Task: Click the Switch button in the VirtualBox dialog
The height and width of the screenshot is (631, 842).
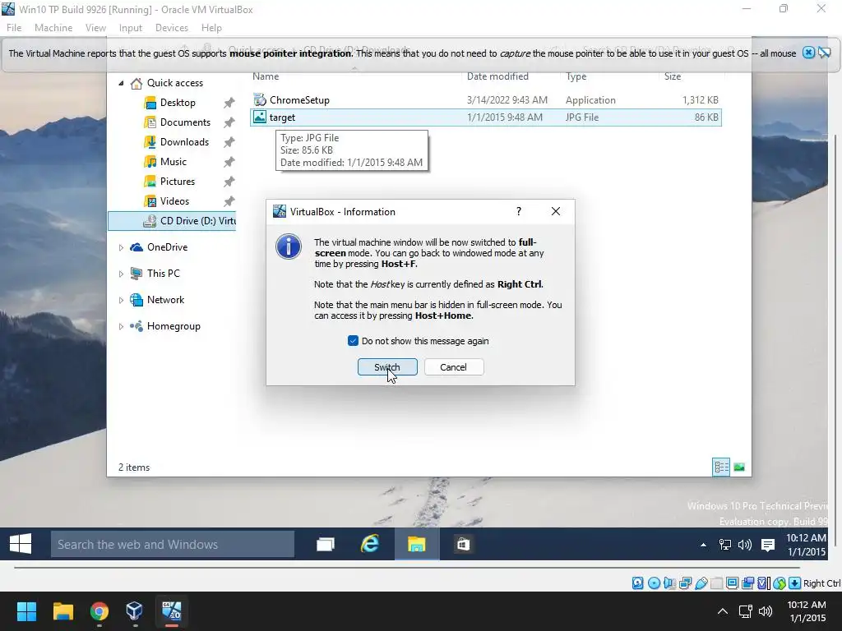Action: click(387, 367)
